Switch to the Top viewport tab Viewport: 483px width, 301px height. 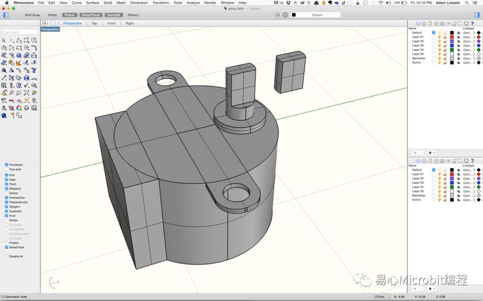94,23
